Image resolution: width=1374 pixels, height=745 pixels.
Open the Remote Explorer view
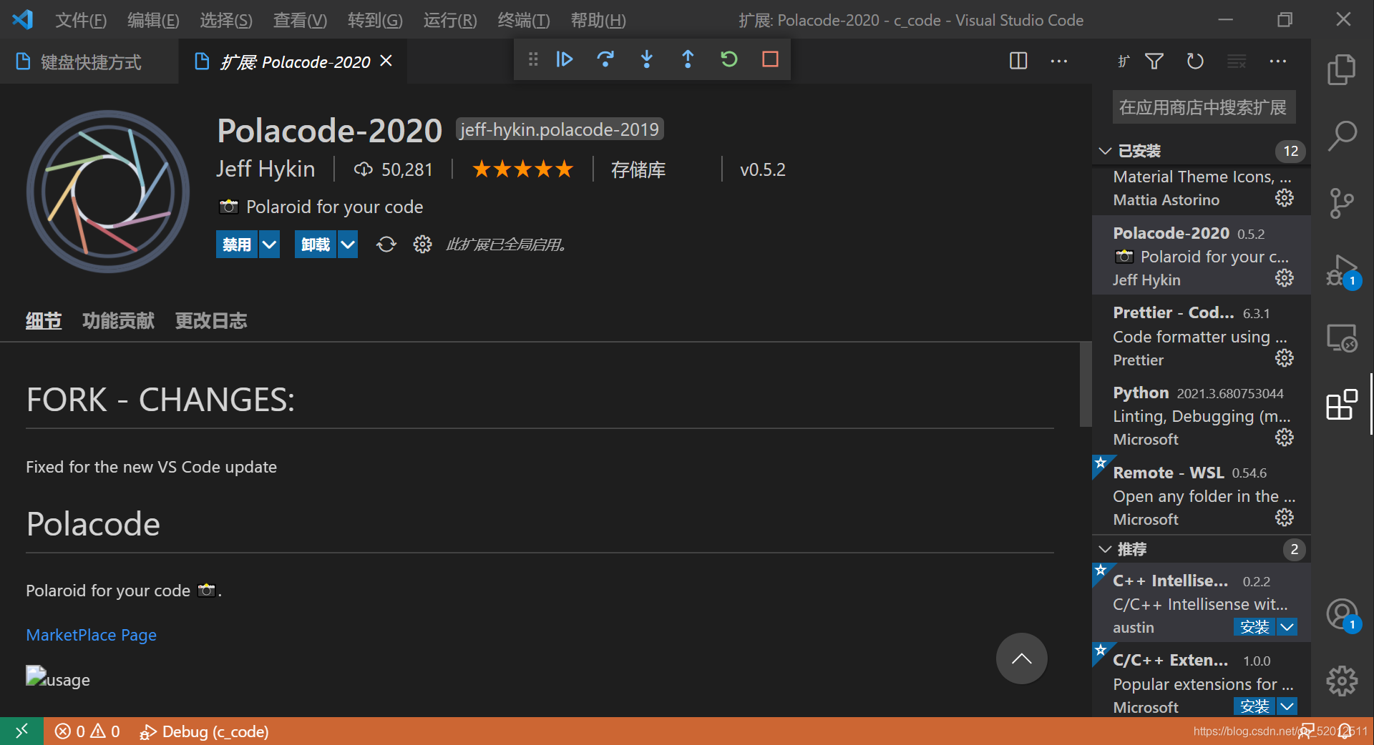1342,338
